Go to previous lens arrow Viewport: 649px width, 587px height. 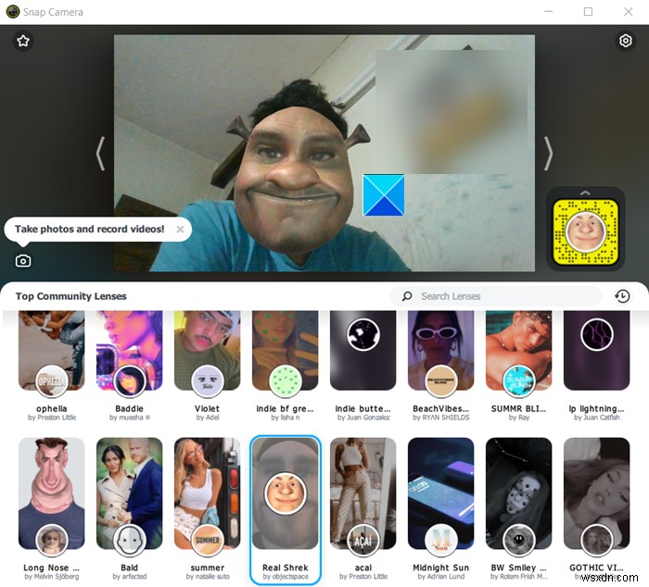(x=100, y=154)
